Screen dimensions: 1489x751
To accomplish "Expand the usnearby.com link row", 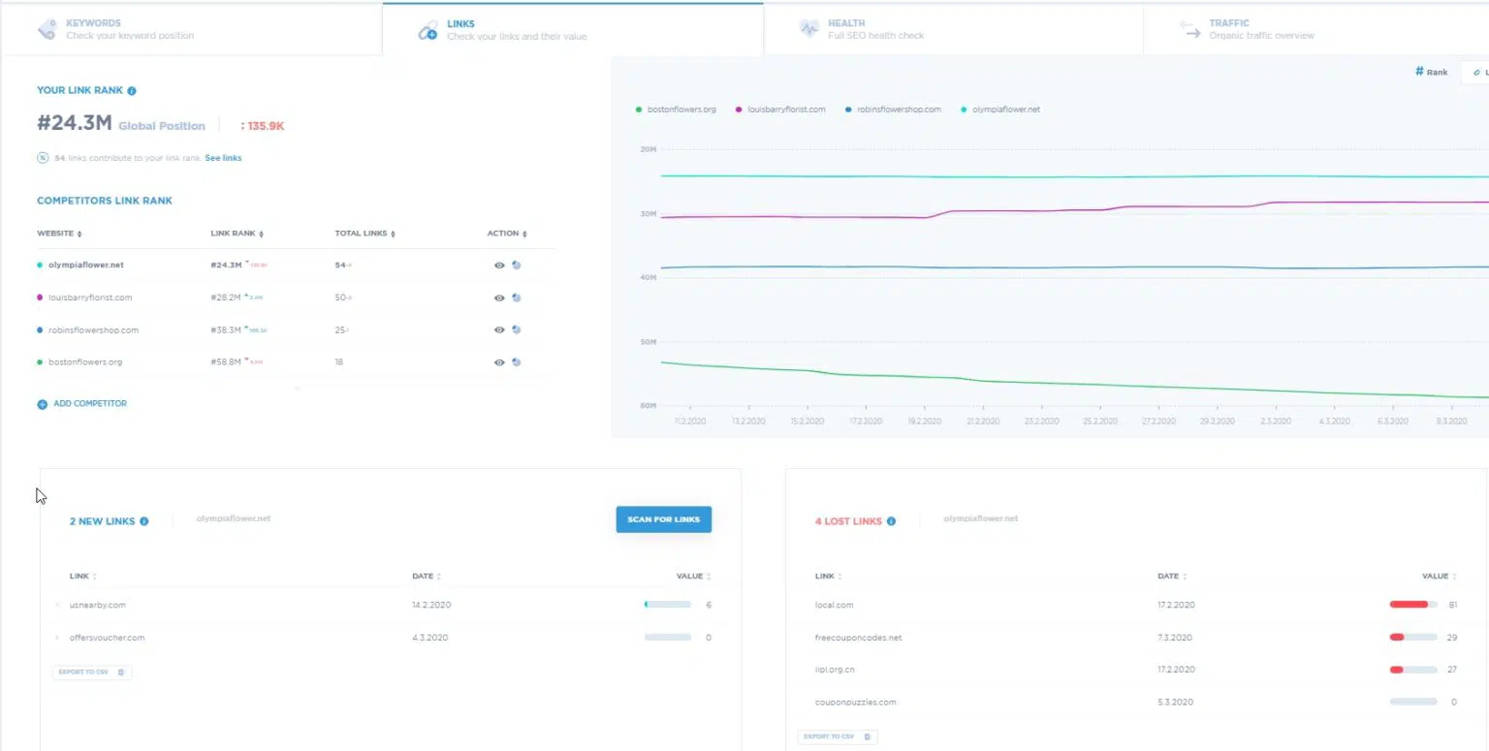I will click(x=57, y=605).
